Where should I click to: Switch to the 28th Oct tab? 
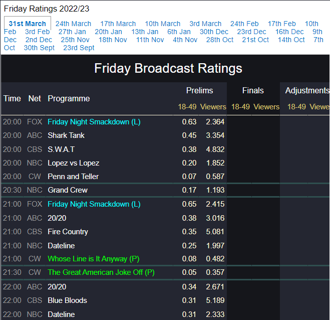pyautogui.click(x=220, y=40)
